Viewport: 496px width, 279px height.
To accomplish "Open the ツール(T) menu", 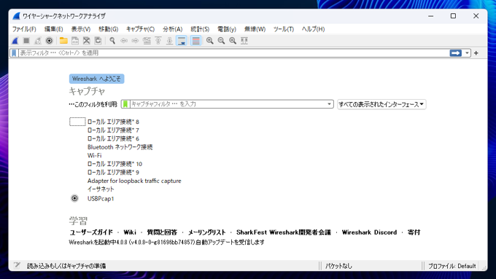I will point(284,29).
